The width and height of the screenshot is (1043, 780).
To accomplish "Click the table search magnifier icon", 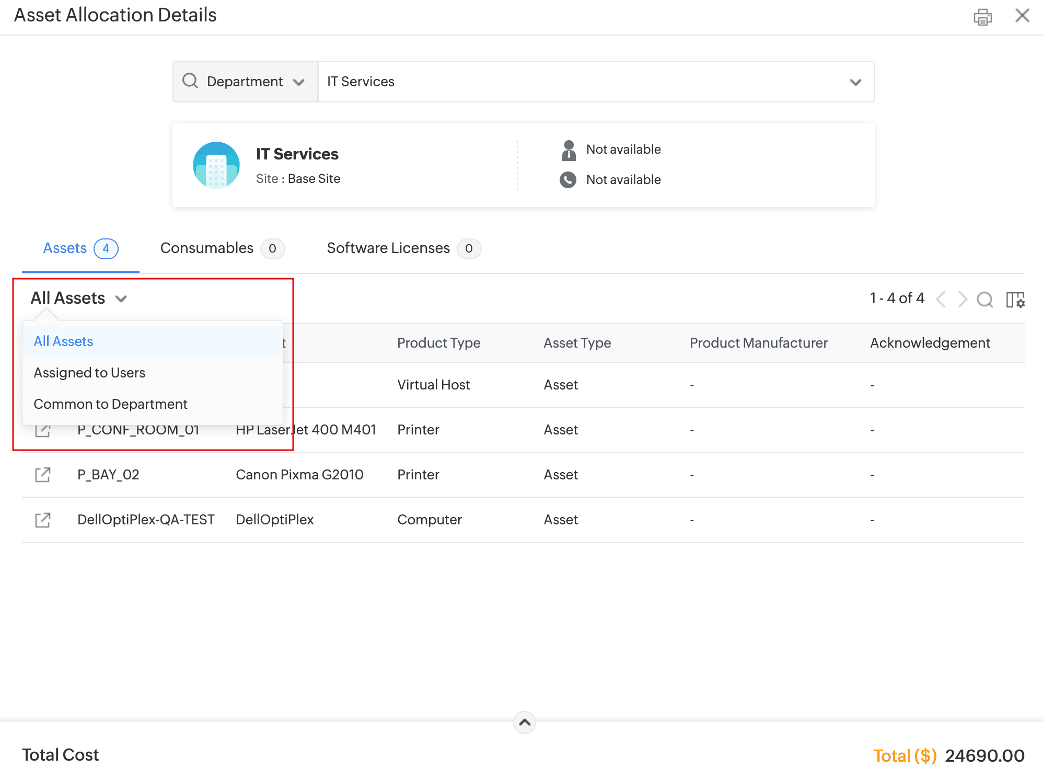I will click(x=984, y=300).
